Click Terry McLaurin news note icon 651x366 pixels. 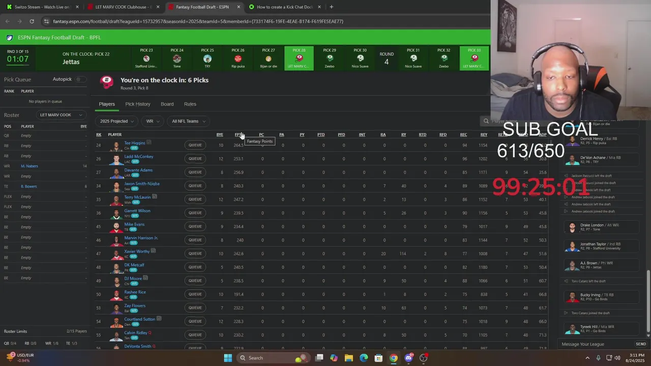click(155, 197)
